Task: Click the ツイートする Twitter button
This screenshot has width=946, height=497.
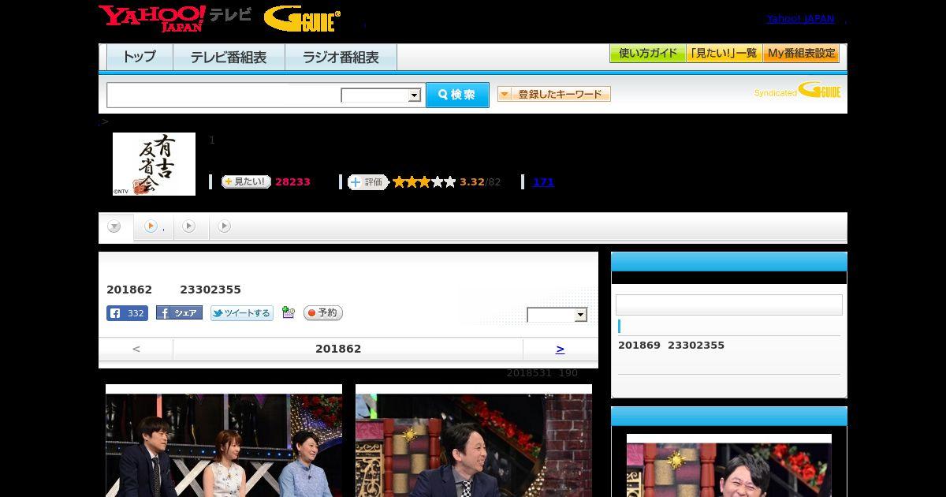Action: point(241,313)
